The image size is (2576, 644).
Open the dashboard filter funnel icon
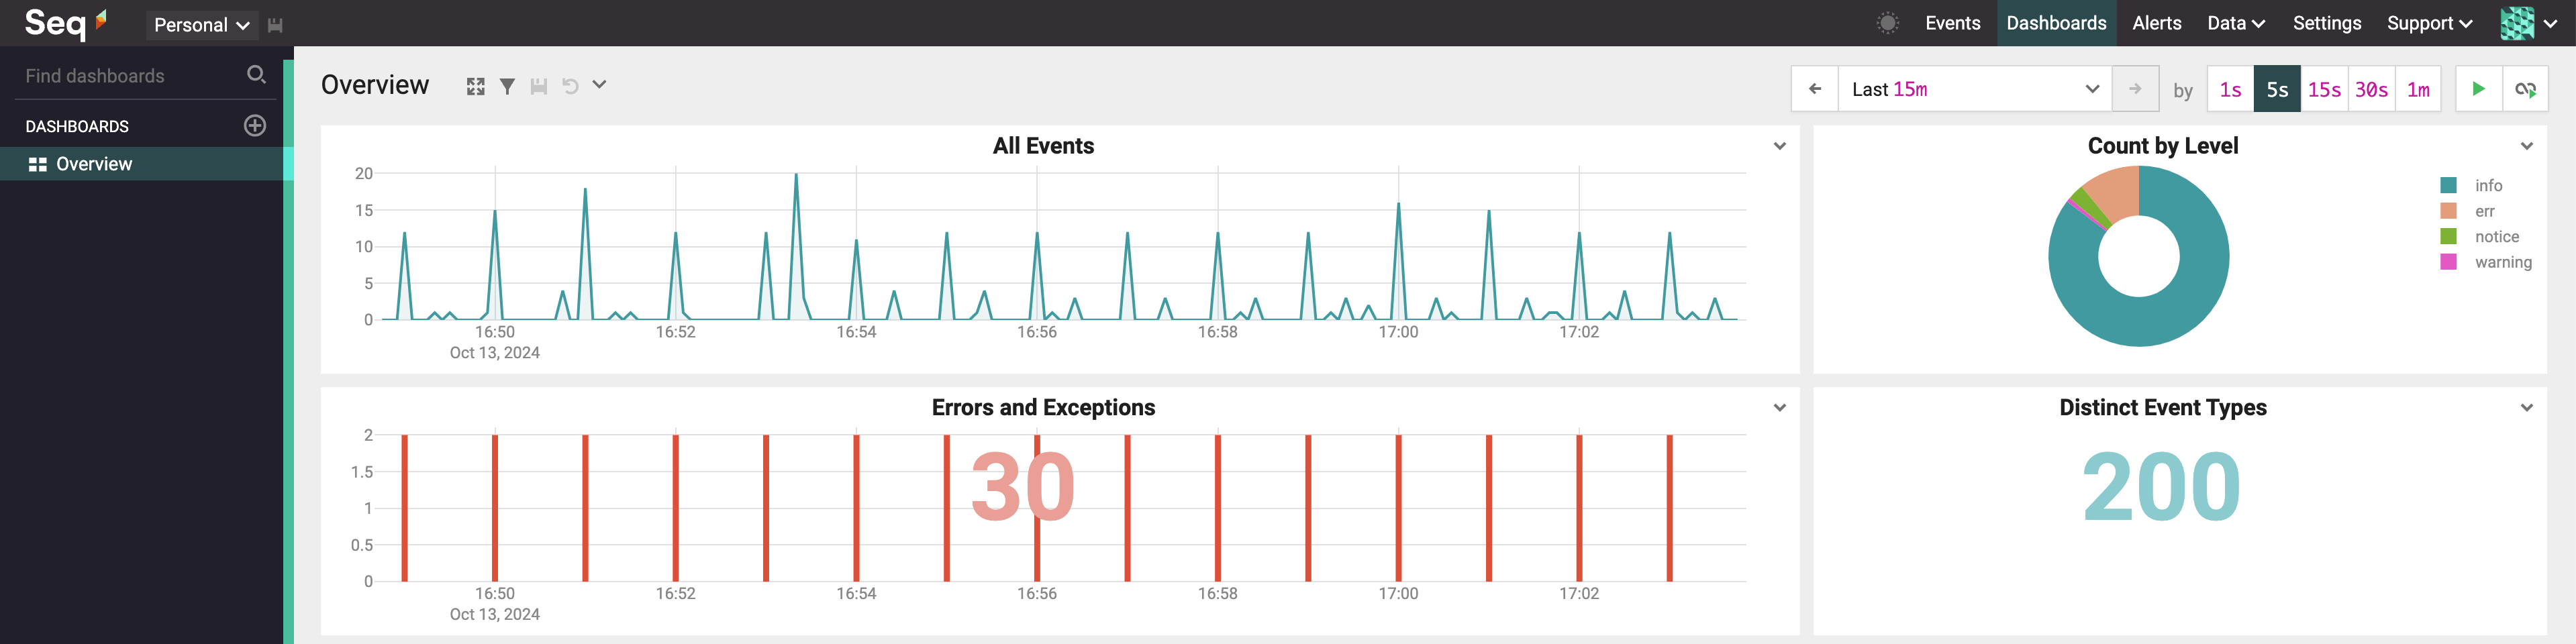pos(507,87)
